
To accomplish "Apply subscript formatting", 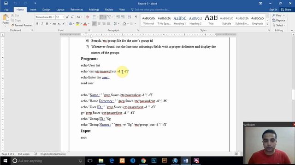I will (59, 24).
